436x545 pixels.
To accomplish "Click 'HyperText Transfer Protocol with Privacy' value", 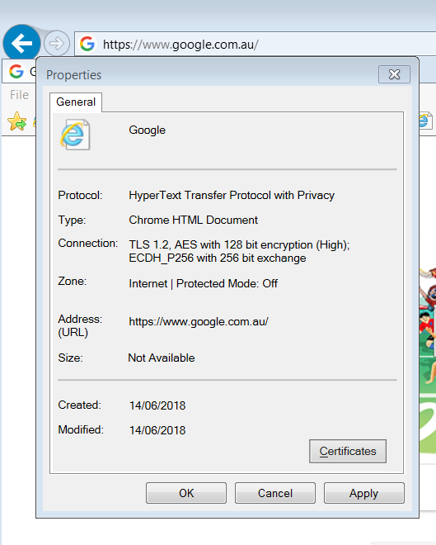I will point(232,196).
